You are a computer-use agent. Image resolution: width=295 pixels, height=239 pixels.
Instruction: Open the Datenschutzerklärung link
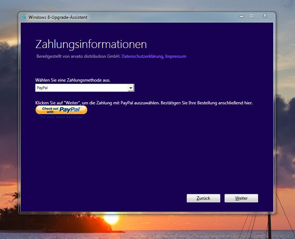pyautogui.click(x=142, y=56)
